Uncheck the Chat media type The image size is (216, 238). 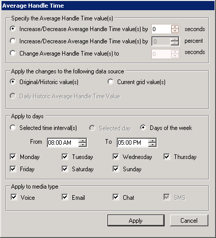116,197
